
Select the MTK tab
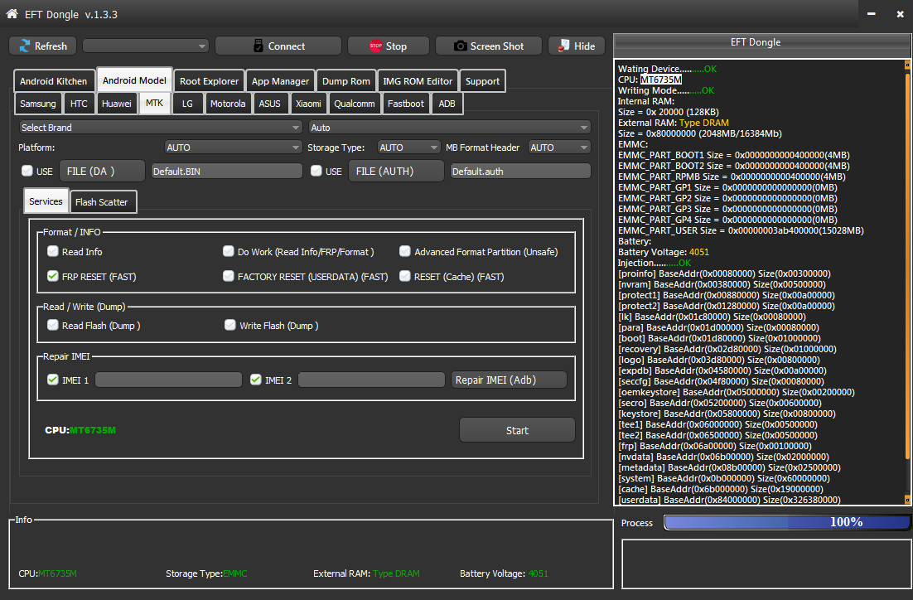154,103
